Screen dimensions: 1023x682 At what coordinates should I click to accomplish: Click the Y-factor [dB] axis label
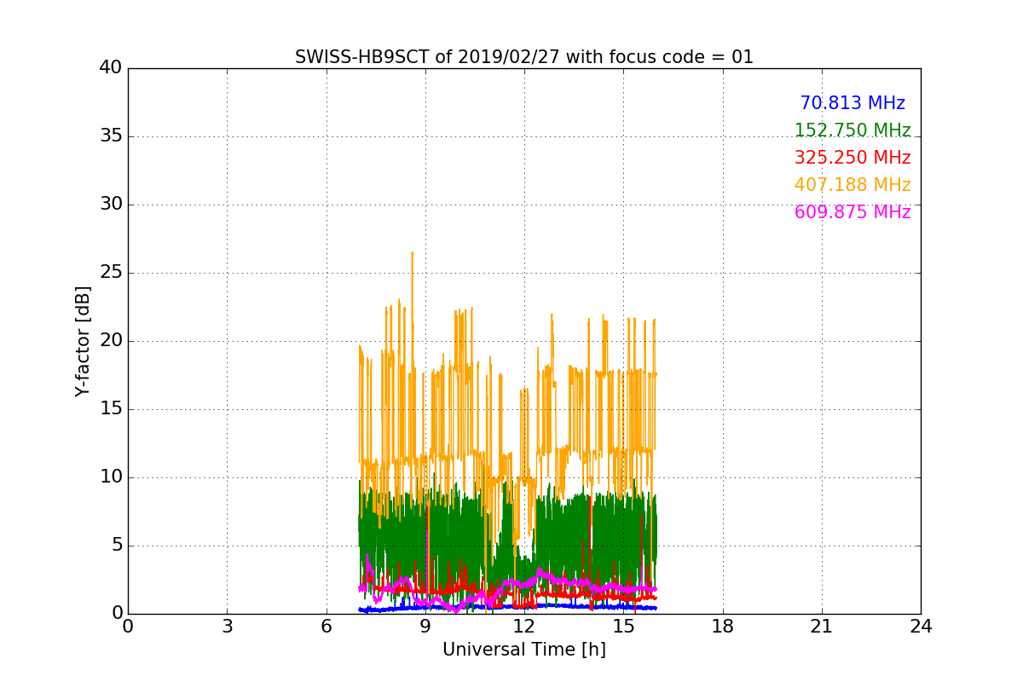tap(83, 341)
